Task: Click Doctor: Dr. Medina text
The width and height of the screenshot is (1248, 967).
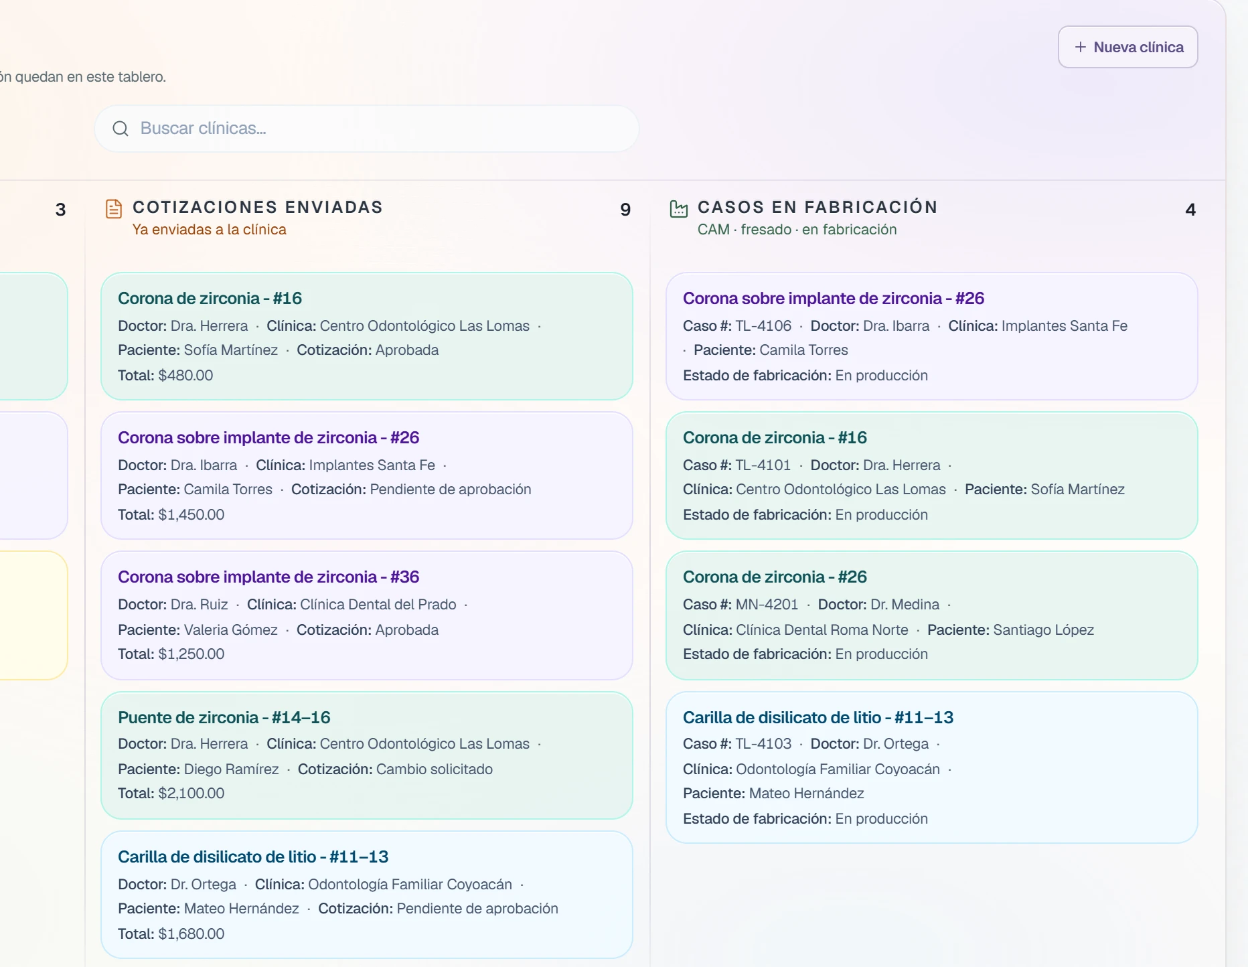Action: click(878, 604)
